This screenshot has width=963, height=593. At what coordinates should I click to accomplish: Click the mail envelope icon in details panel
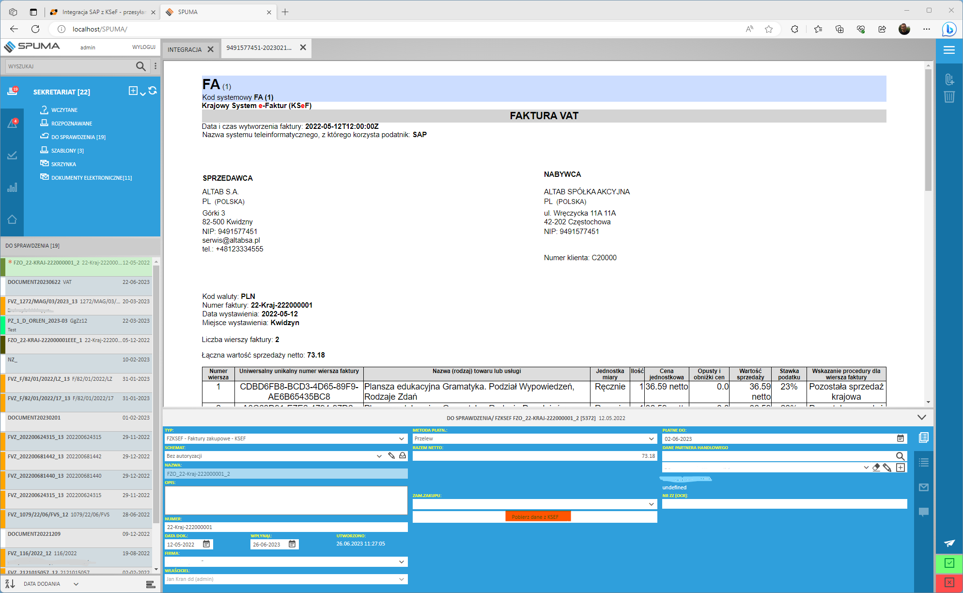(923, 487)
